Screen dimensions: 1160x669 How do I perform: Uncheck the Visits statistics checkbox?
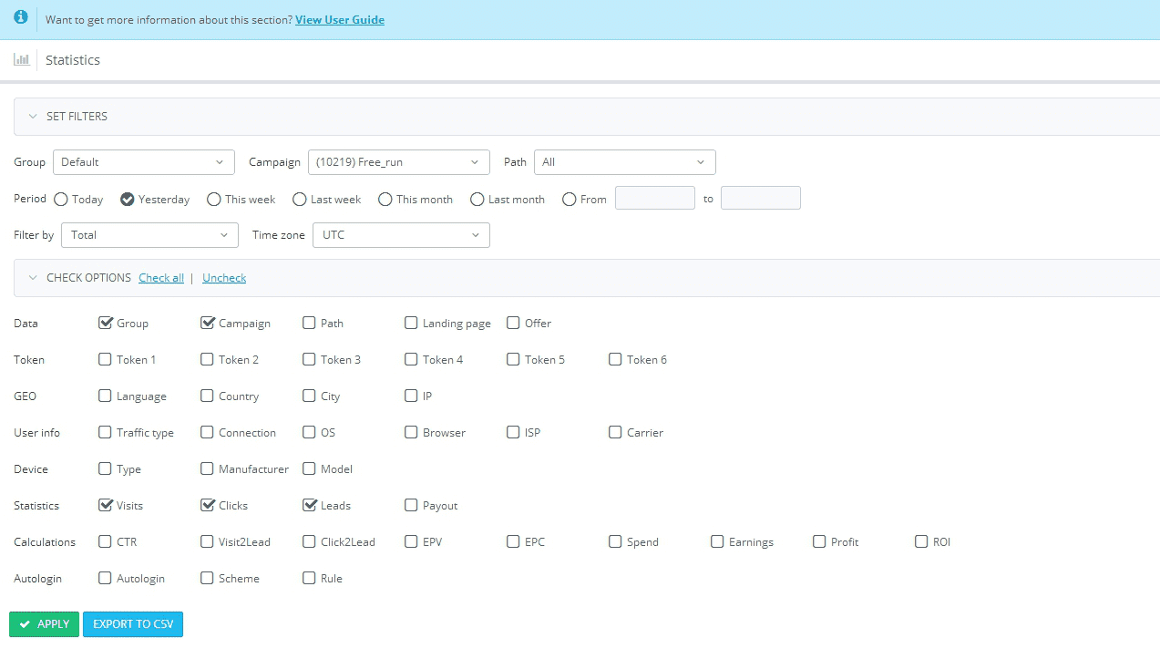pos(105,505)
